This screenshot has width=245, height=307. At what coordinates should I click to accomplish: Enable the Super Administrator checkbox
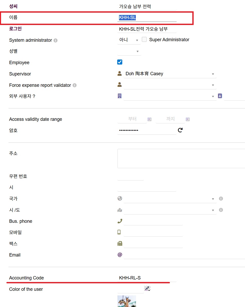[144, 40]
